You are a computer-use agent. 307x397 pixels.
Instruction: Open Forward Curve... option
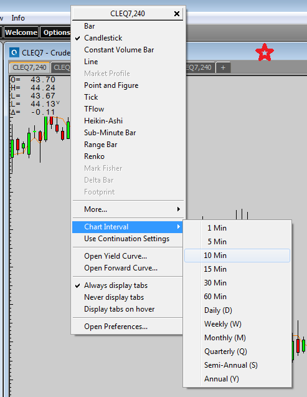pos(128,268)
